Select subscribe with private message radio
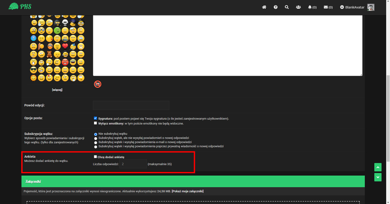390x204 pixels. click(96, 147)
